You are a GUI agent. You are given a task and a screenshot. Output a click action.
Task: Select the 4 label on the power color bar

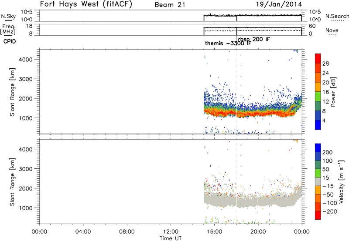pyautogui.click(x=324, y=121)
